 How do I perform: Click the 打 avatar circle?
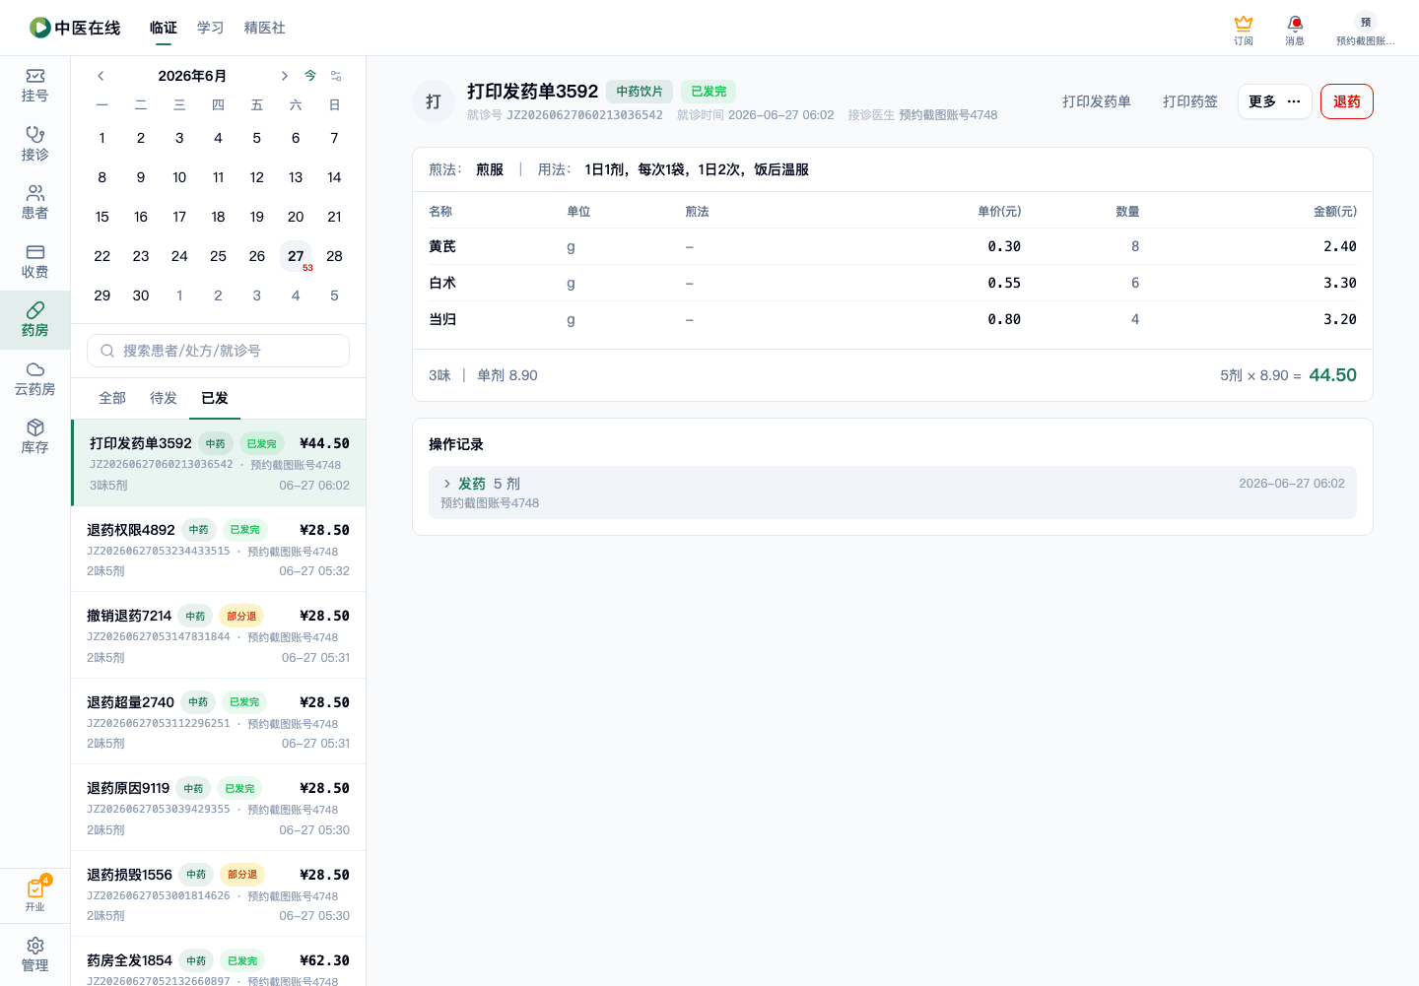[x=434, y=101]
